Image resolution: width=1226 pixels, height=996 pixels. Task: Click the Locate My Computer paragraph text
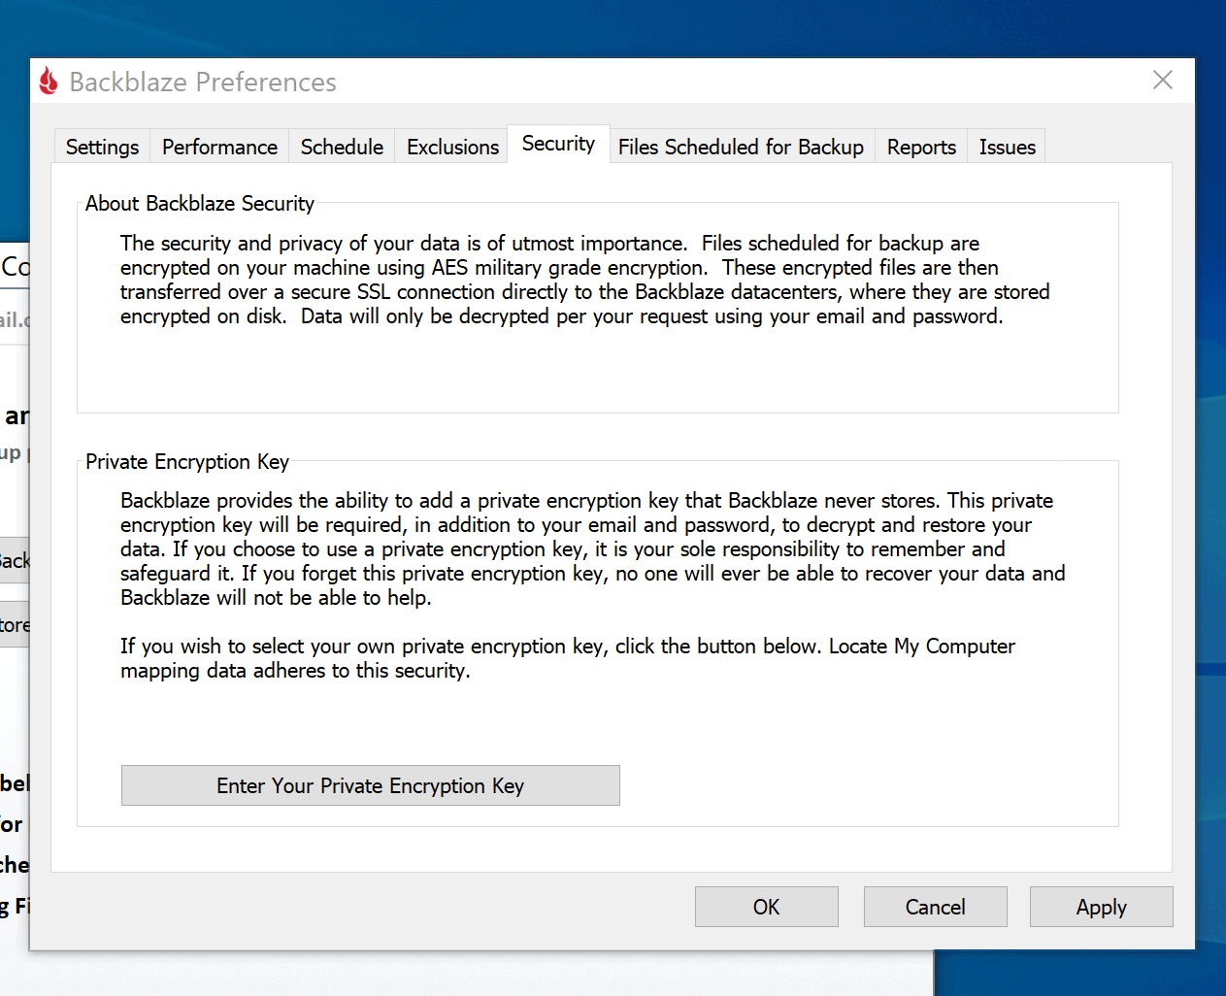pos(567,658)
